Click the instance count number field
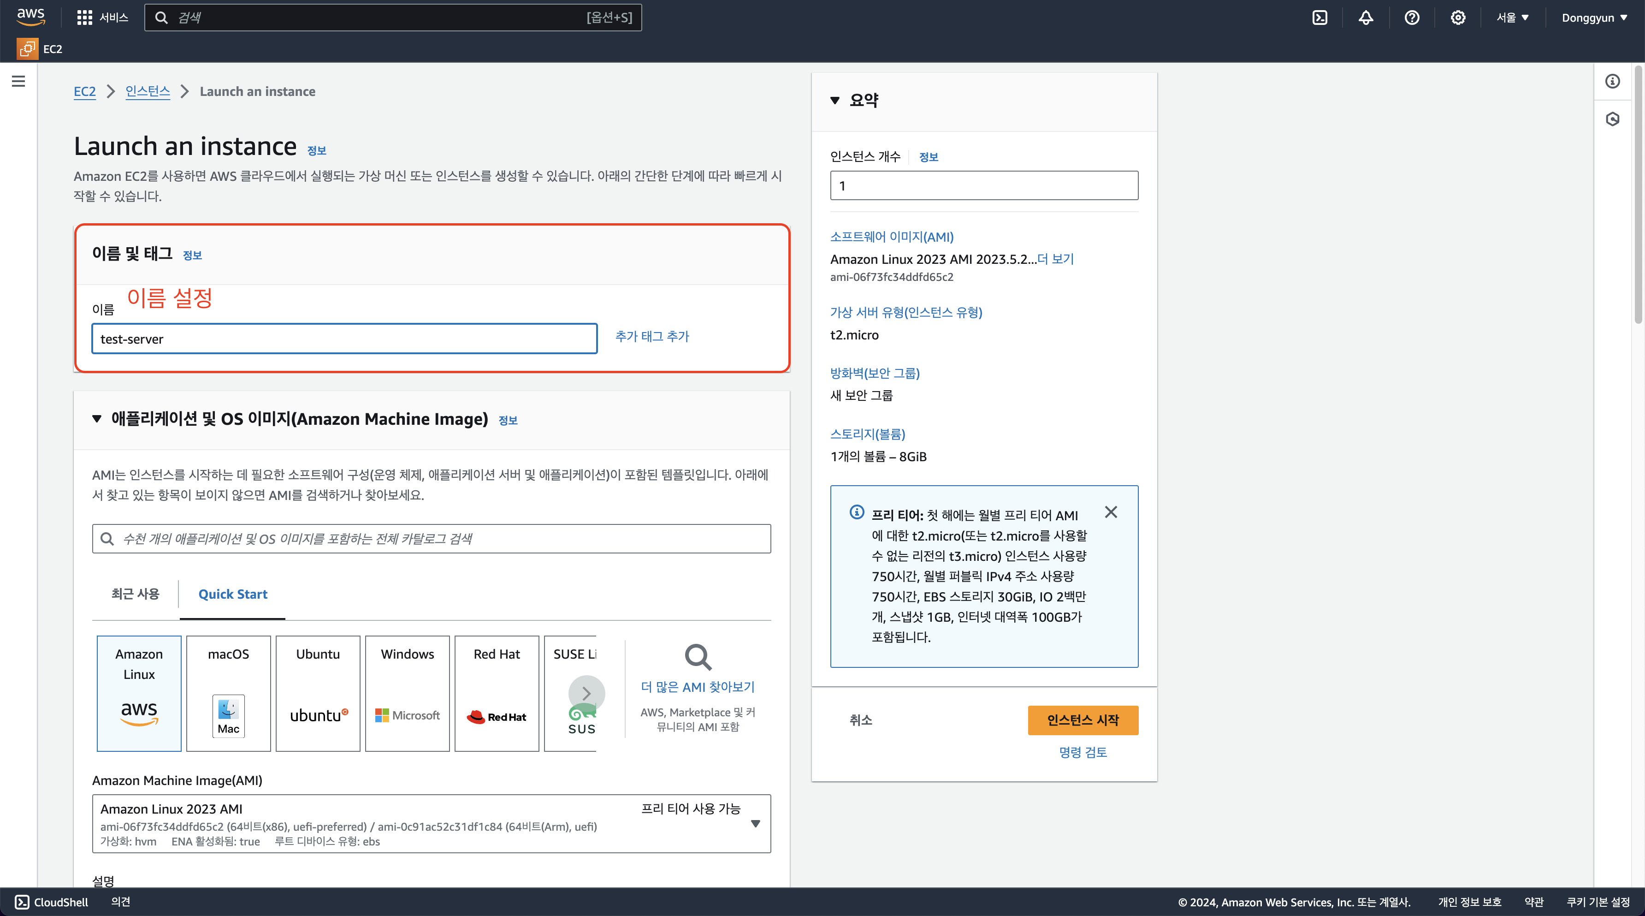The height and width of the screenshot is (916, 1645). [x=983, y=185]
